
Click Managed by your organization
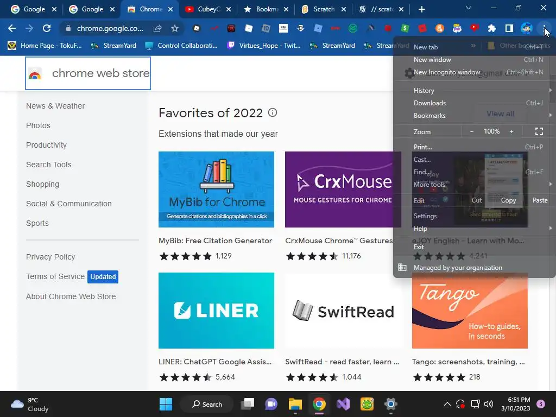[475, 268]
